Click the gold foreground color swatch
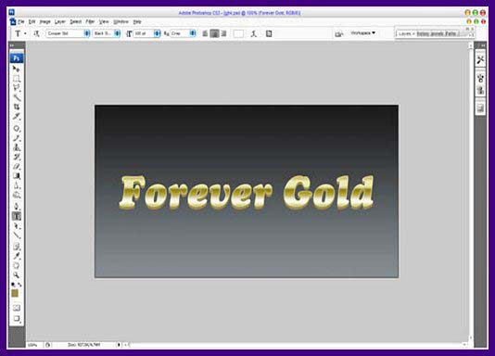This screenshot has height=356, width=495. pyautogui.click(x=15, y=294)
